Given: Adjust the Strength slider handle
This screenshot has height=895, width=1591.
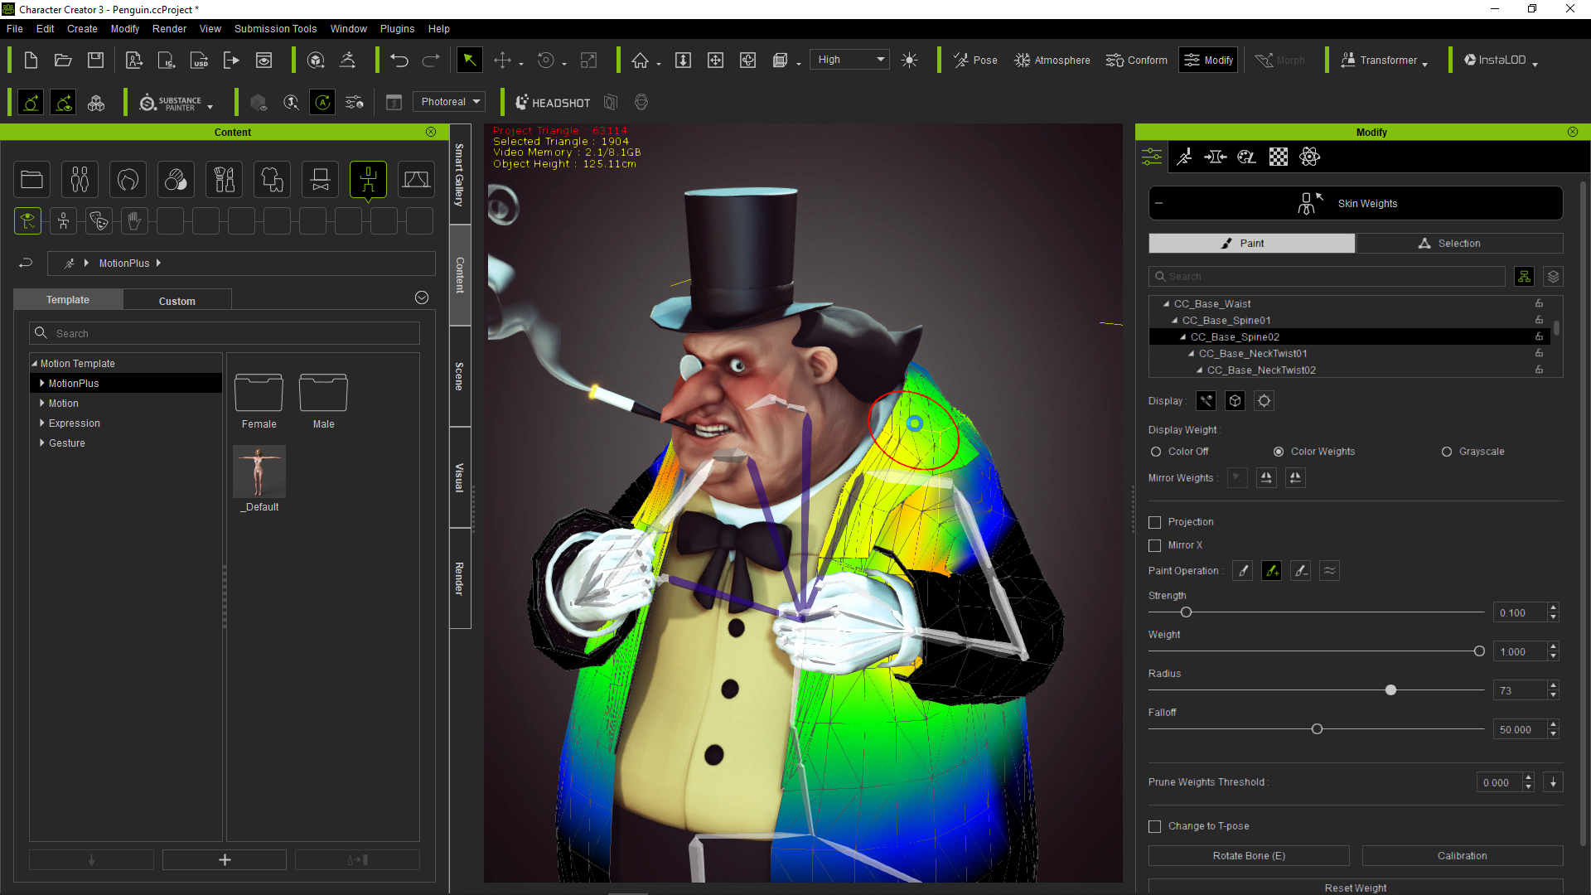Looking at the screenshot, I should 1186,612.
